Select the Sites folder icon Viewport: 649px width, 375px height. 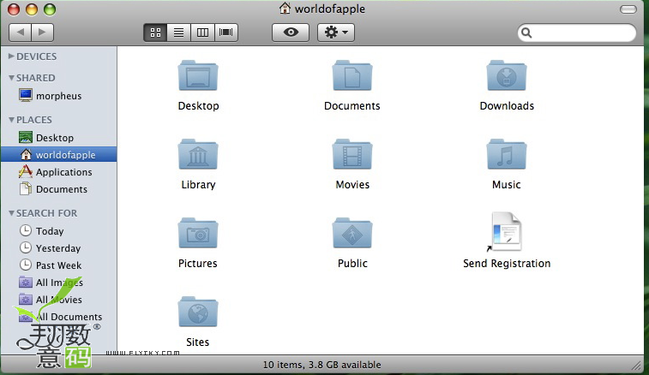pos(198,312)
